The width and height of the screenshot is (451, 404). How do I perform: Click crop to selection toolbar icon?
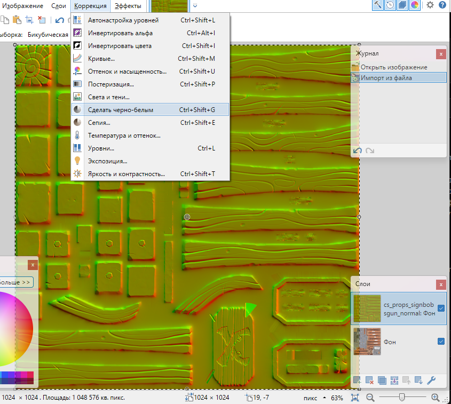29,20
